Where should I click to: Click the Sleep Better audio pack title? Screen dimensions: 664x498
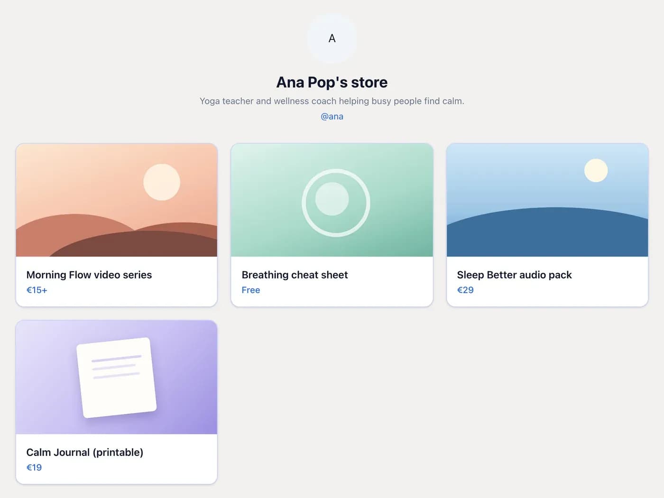514,275
